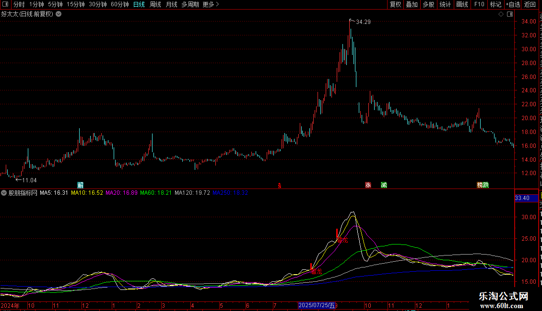Select the 30分钟 period tab
The image size is (542, 311).
coord(98,4)
